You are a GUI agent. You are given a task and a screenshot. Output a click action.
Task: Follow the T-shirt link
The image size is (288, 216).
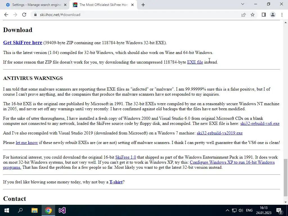pyautogui.click(x=116, y=182)
